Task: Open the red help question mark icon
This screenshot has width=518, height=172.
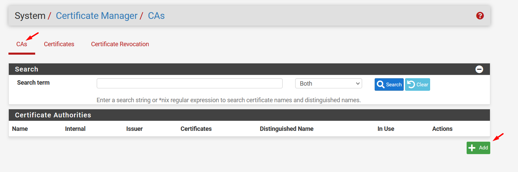Action: click(480, 16)
